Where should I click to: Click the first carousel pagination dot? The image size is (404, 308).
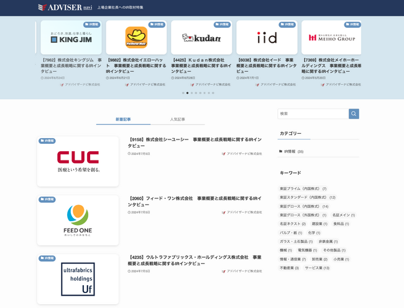pyautogui.click(x=183, y=93)
